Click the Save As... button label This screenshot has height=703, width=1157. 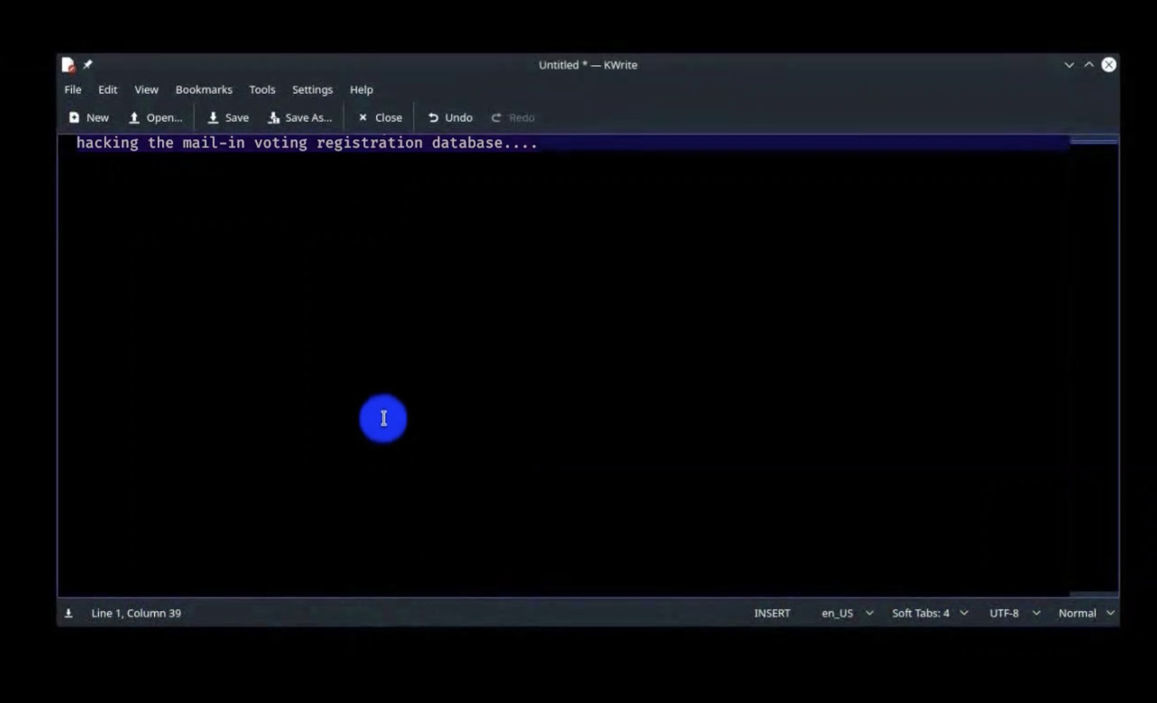pyautogui.click(x=309, y=117)
